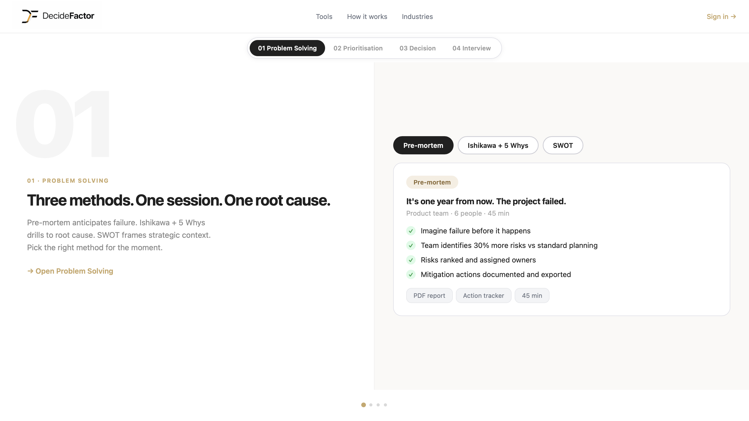Image resolution: width=749 pixels, height=421 pixels.
Task: Open the How it works nav link
Action: 367,17
